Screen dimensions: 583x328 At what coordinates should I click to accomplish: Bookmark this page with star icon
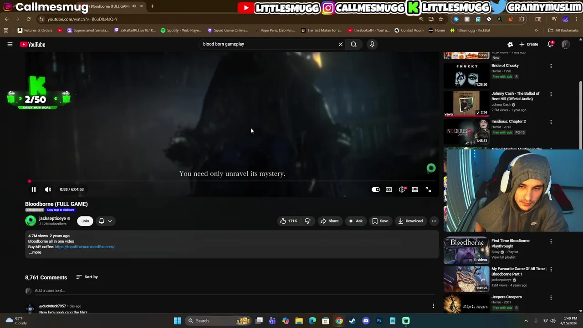pyautogui.click(x=441, y=19)
